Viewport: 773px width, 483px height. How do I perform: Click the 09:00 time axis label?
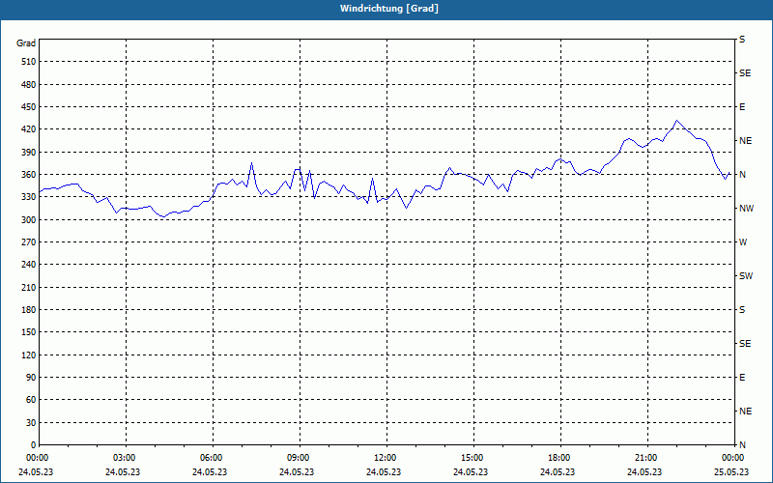tap(299, 458)
